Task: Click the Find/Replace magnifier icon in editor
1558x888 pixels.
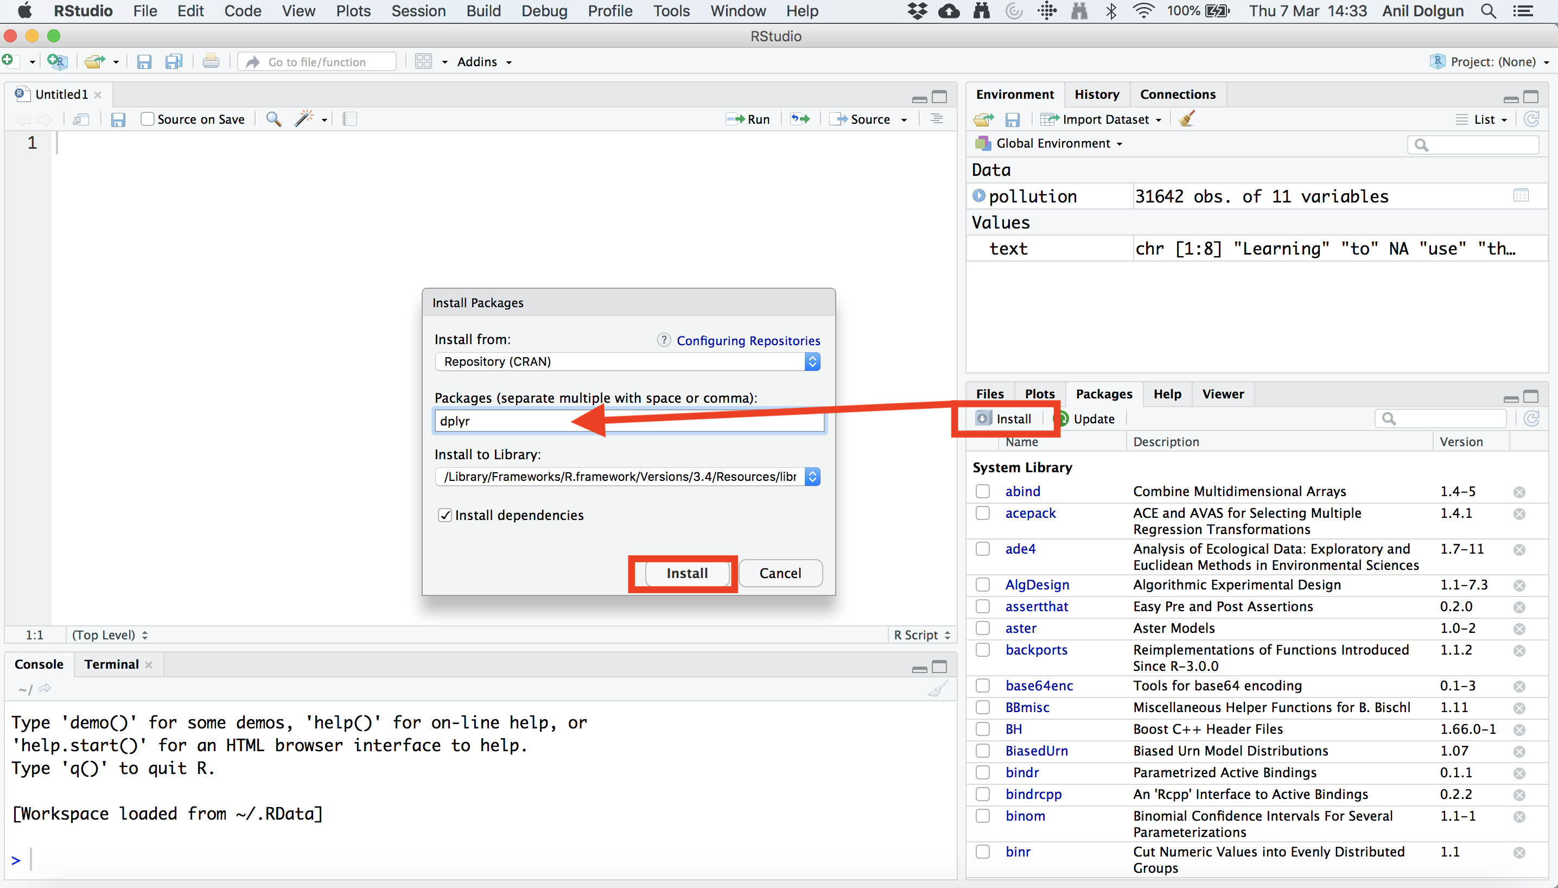Action: pyautogui.click(x=274, y=119)
